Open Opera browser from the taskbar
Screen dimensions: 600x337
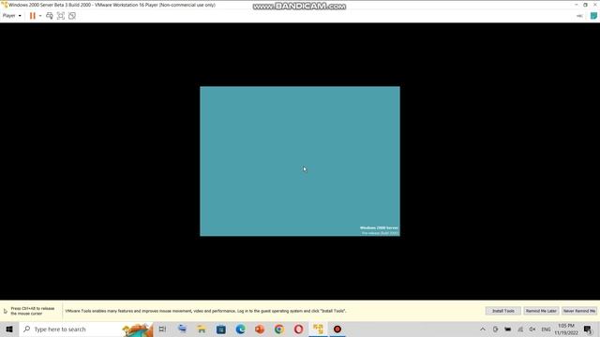click(x=298, y=329)
